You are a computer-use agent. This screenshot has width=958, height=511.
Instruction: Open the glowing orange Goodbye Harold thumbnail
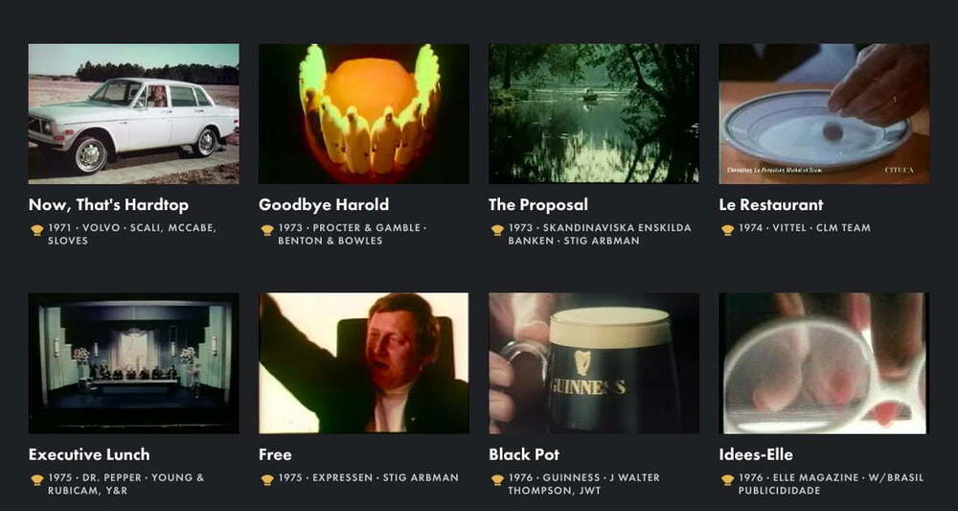[364, 114]
